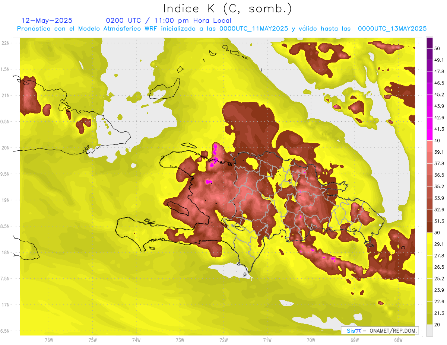Click the colorbar value "23.9"
This screenshot has width=447, height=345.
coord(439,290)
